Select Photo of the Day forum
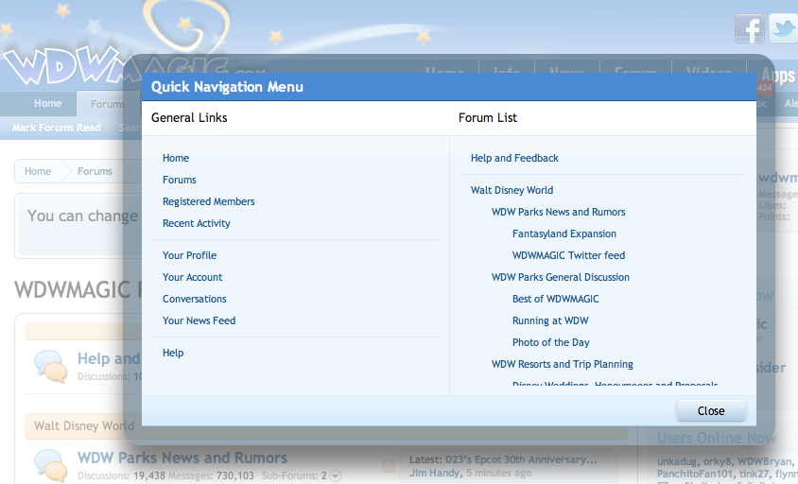 pos(550,342)
